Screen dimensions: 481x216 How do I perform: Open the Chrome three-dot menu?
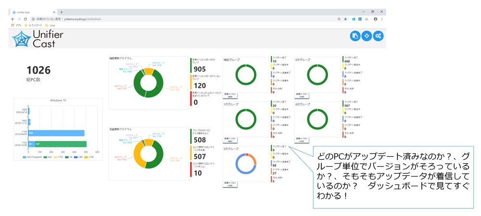381,19
